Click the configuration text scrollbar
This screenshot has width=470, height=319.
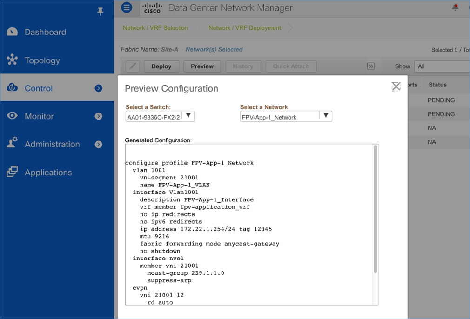coord(375,209)
